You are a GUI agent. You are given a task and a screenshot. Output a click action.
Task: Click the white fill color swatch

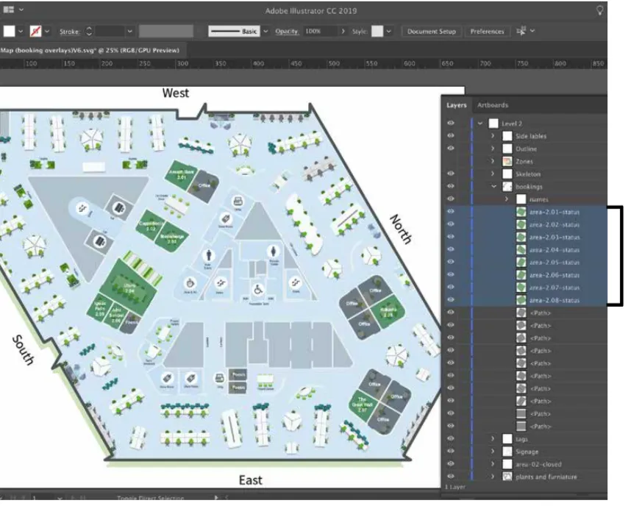point(10,32)
